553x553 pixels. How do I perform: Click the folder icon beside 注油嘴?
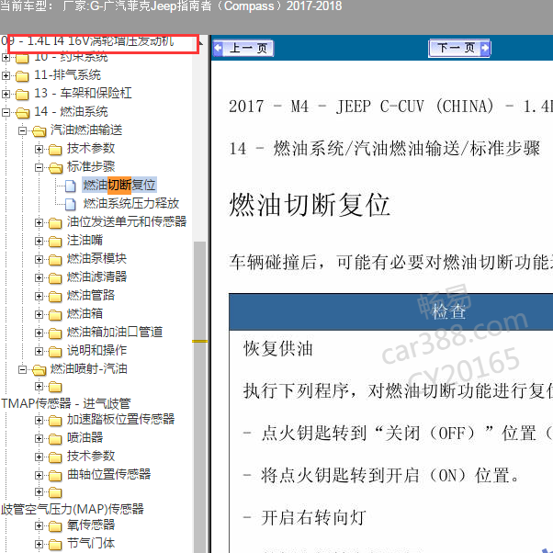pyautogui.click(x=55, y=242)
